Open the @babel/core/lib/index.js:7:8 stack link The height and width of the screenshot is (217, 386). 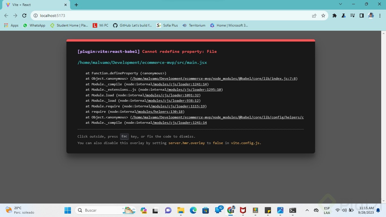click(x=214, y=79)
